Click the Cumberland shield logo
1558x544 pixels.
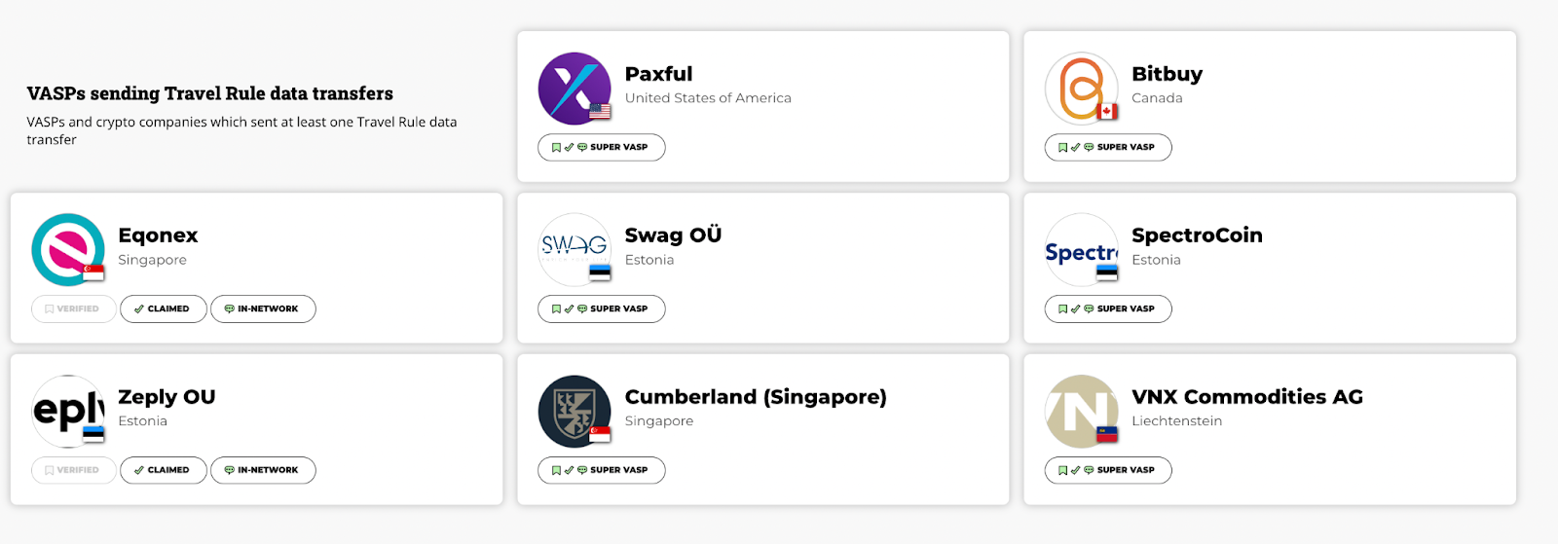pyautogui.click(x=575, y=412)
